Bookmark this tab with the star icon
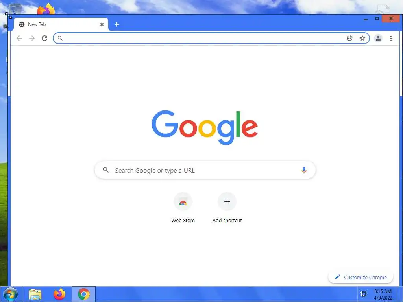The width and height of the screenshot is (403, 302). click(362, 38)
